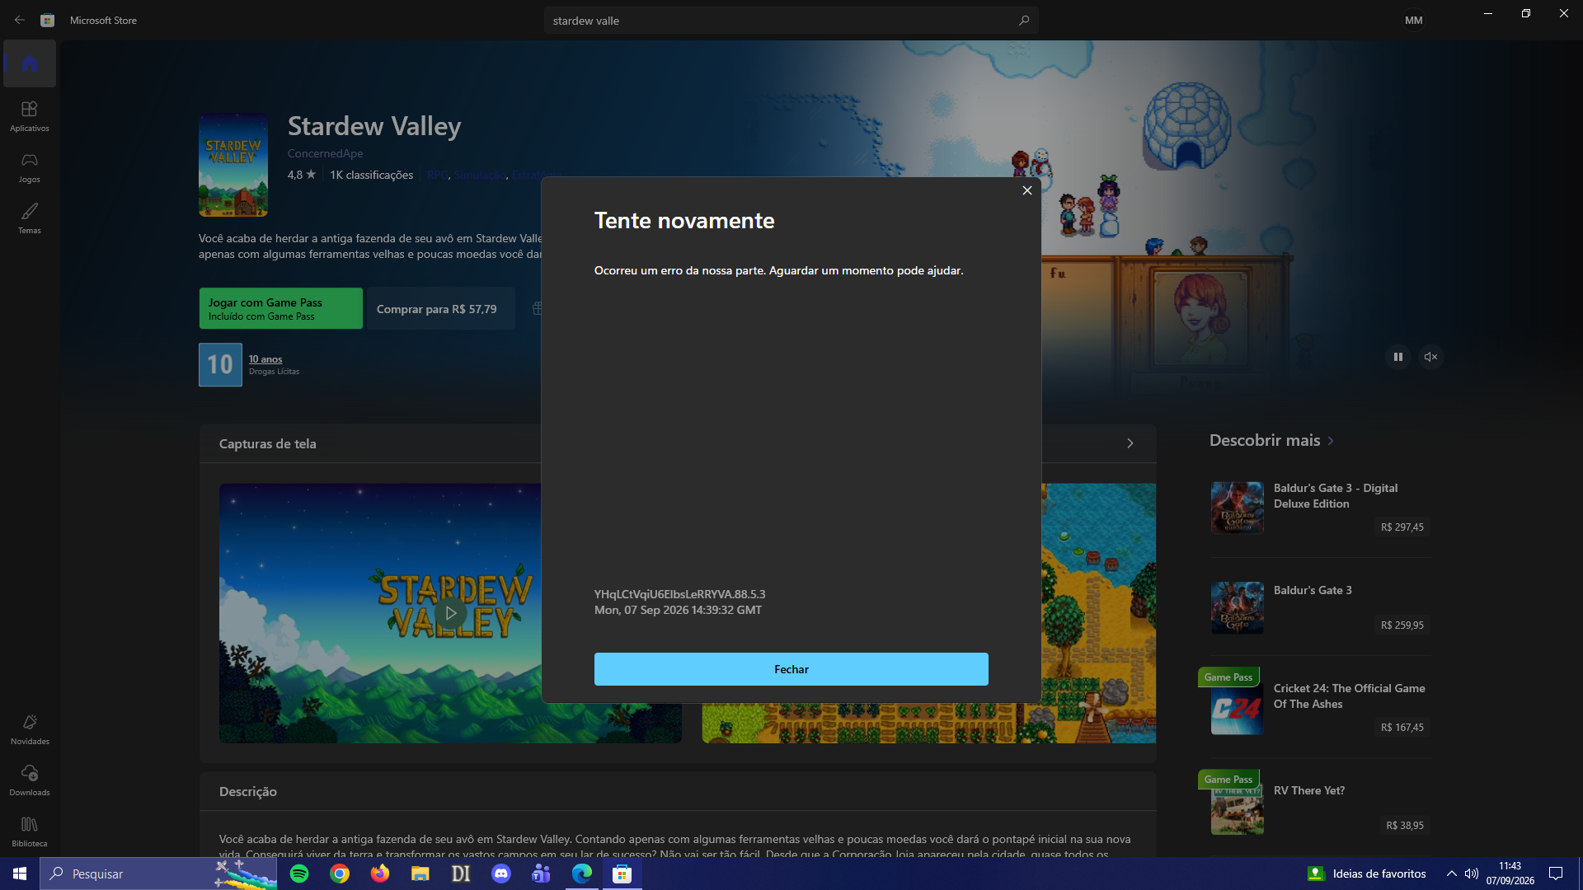Open Google Chrome from taskbar

(340, 874)
